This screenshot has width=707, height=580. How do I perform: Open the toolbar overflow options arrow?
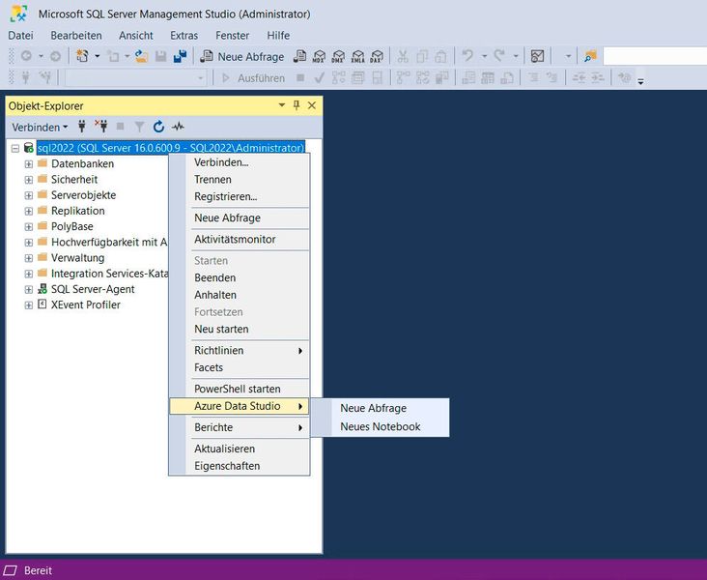point(640,81)
